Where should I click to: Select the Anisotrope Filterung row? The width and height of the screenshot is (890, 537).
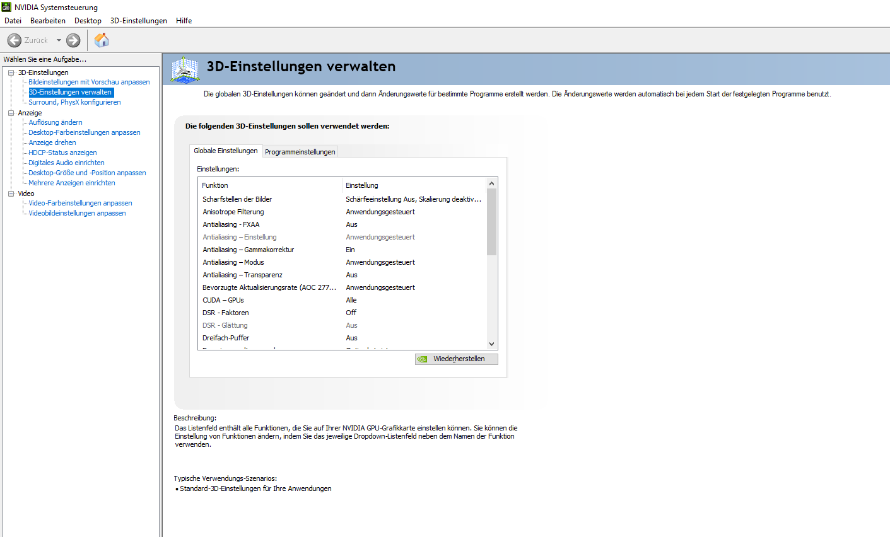tap(343, 212)
